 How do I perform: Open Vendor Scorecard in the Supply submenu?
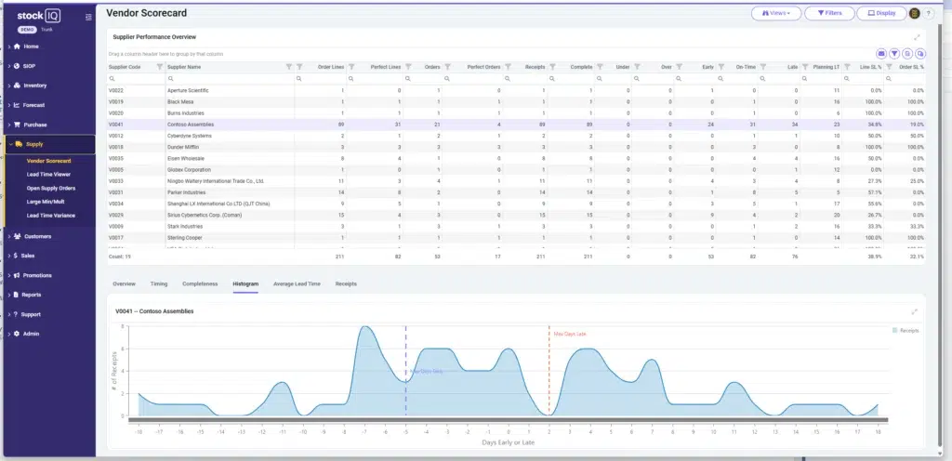click(x=48, y=161)
